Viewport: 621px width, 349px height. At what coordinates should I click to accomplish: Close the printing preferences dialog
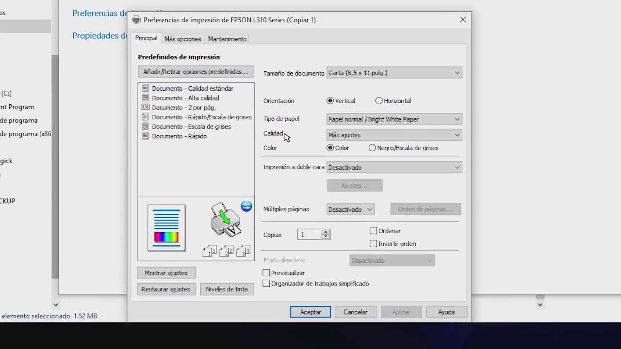[463, 20]
